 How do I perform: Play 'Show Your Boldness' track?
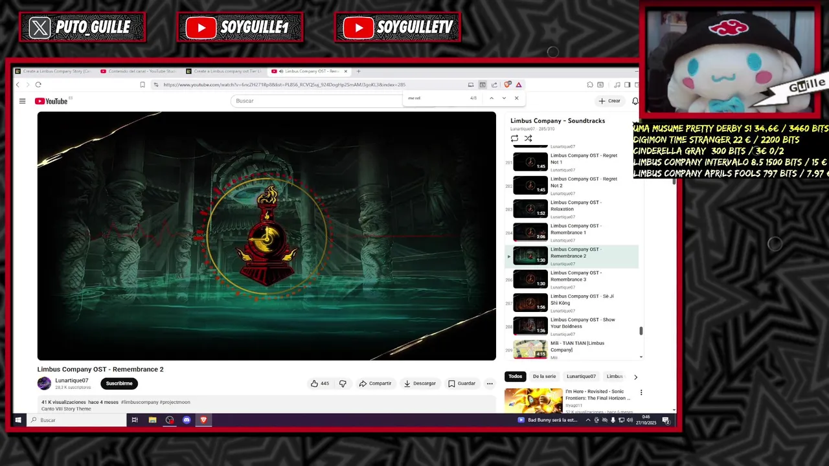pyautogui.click(x=572, y=326)
